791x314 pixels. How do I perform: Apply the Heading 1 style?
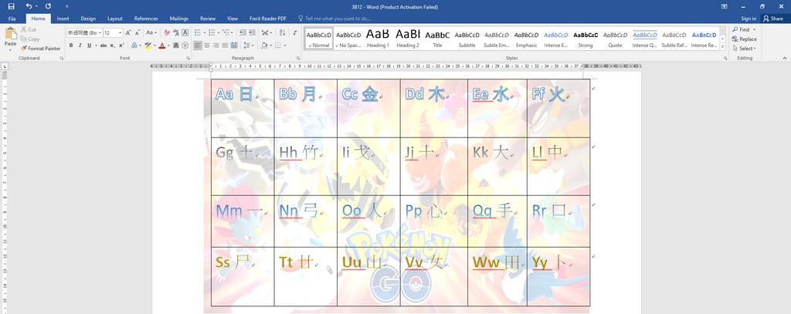pyautogui.click(x=378, y=39)
